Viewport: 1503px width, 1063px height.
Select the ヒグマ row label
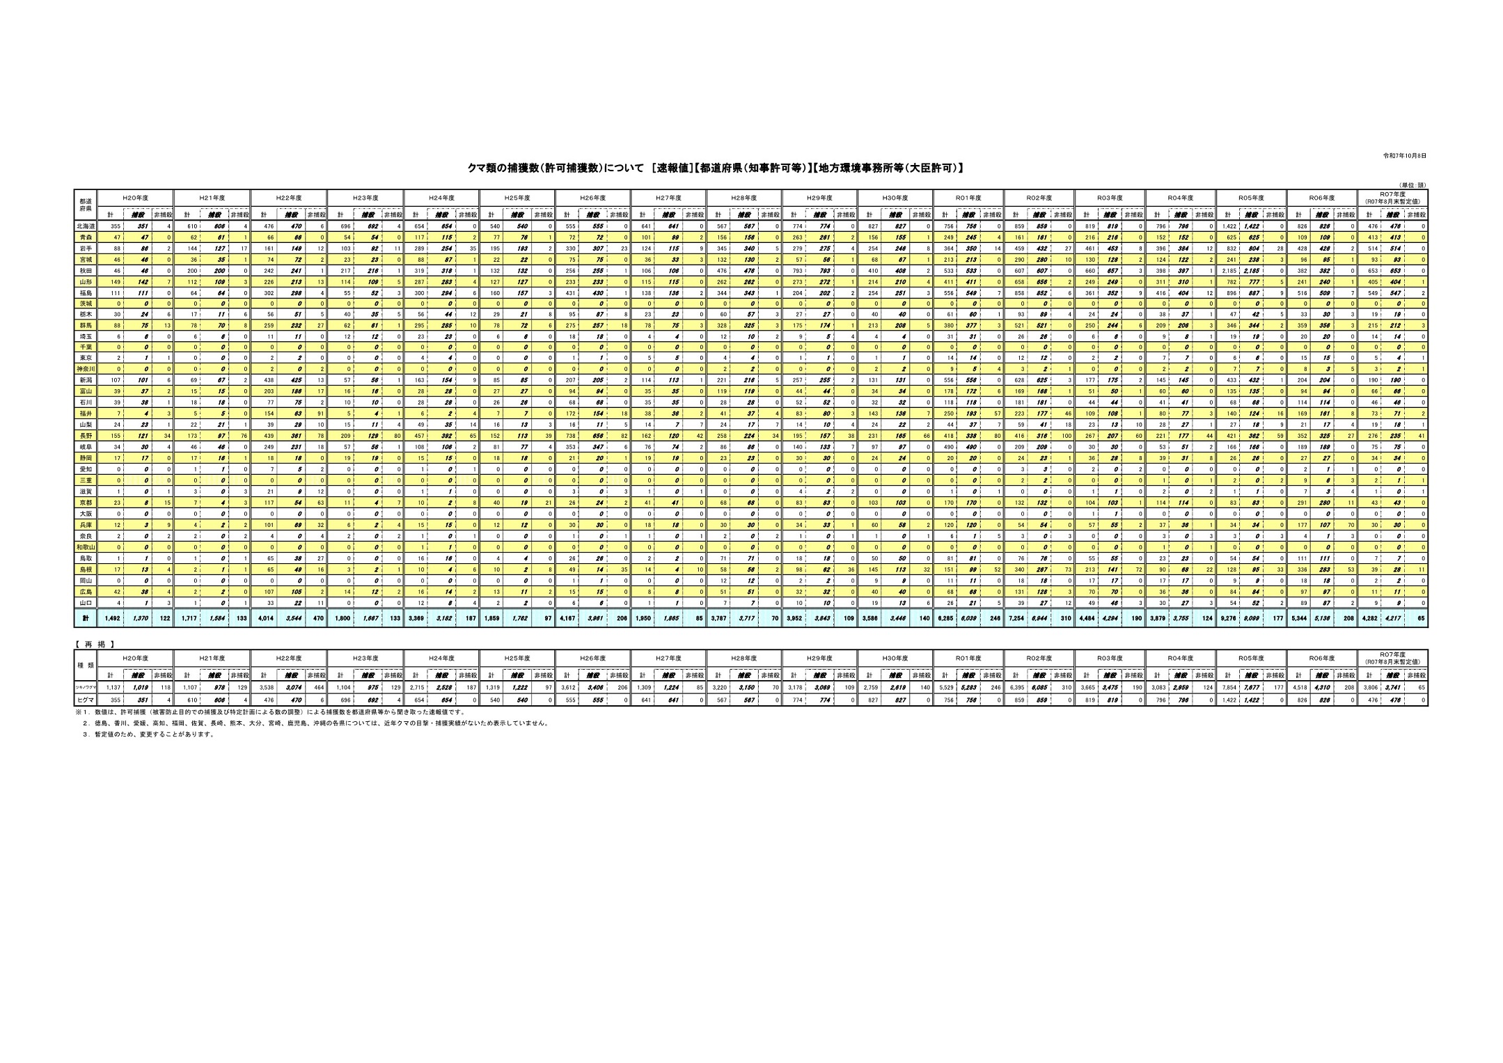(x=86, y=700)
